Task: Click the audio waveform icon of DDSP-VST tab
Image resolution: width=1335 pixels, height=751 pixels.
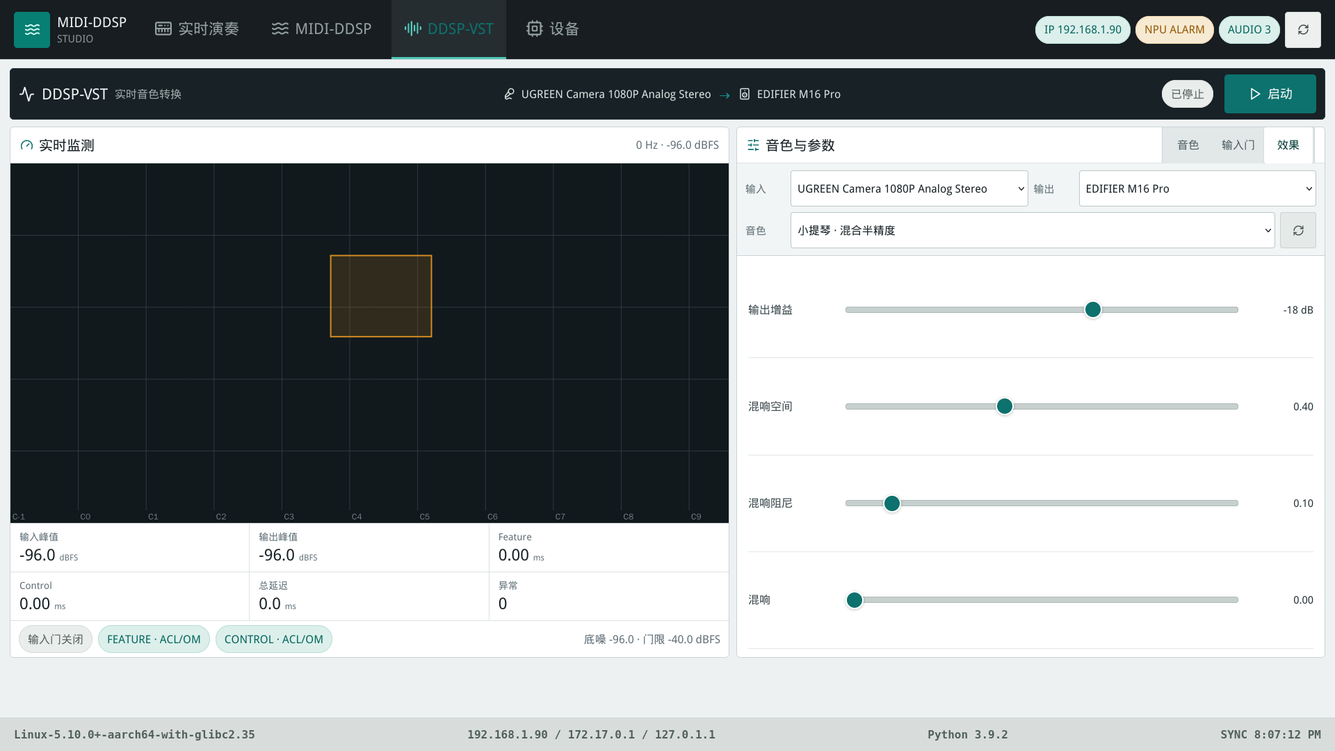Action: pyautogui.click(x=413, y=29)
